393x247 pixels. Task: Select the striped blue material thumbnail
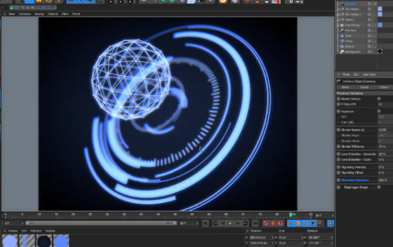[27, 241]
